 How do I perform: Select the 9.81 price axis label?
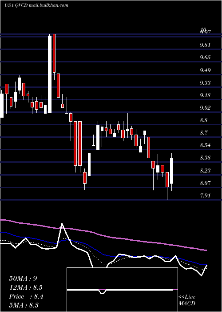coord(205,45)
